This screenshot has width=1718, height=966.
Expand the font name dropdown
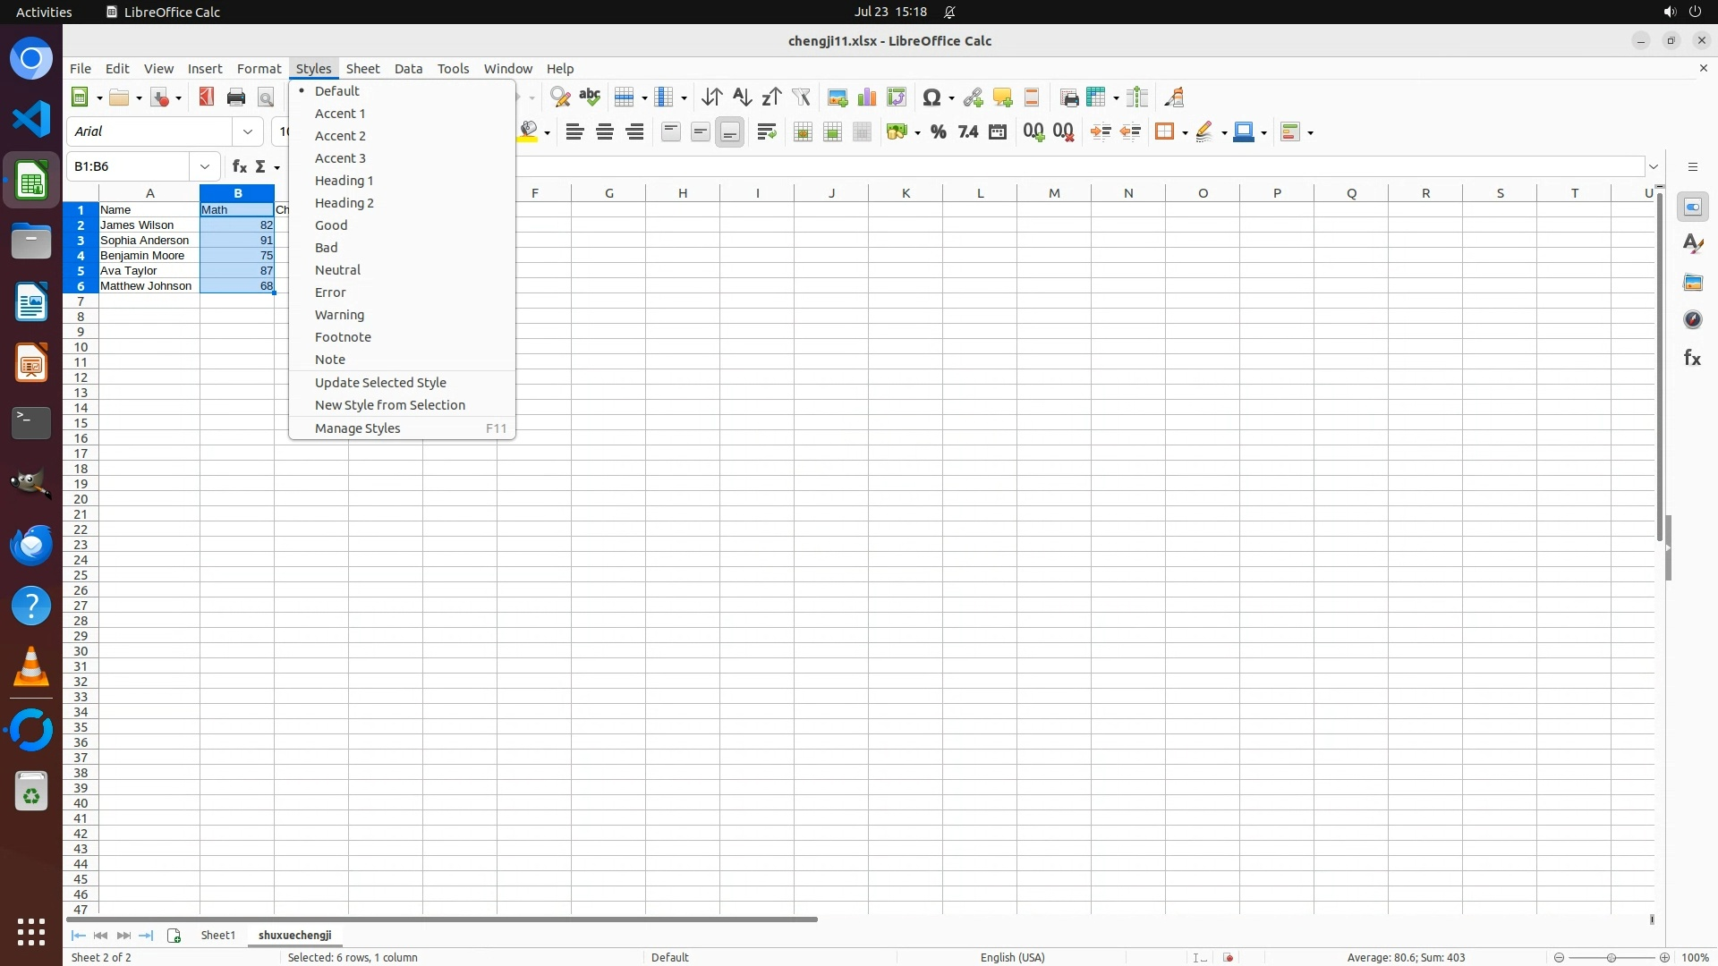(248, 132)
